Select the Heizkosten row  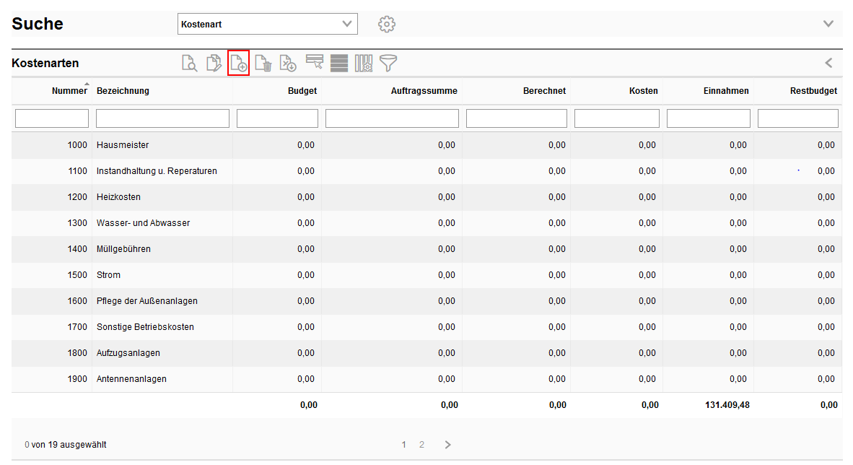click(x=119, y=197)
